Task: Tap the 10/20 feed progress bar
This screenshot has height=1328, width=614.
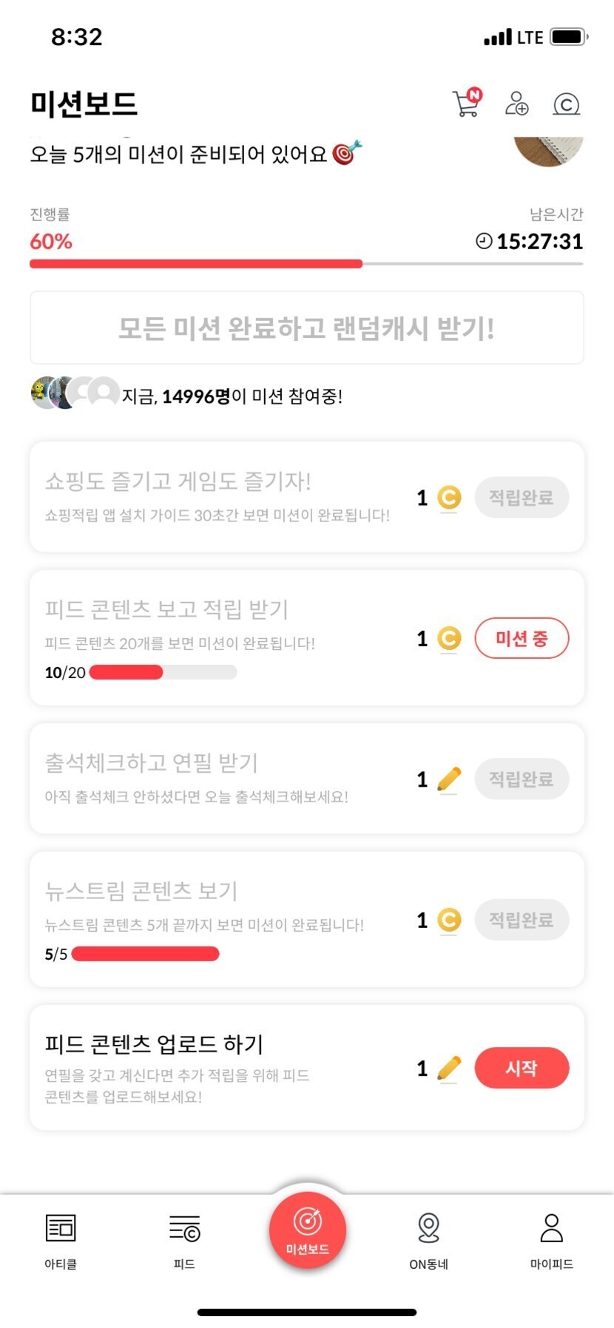Action: (x=163, y=672)
